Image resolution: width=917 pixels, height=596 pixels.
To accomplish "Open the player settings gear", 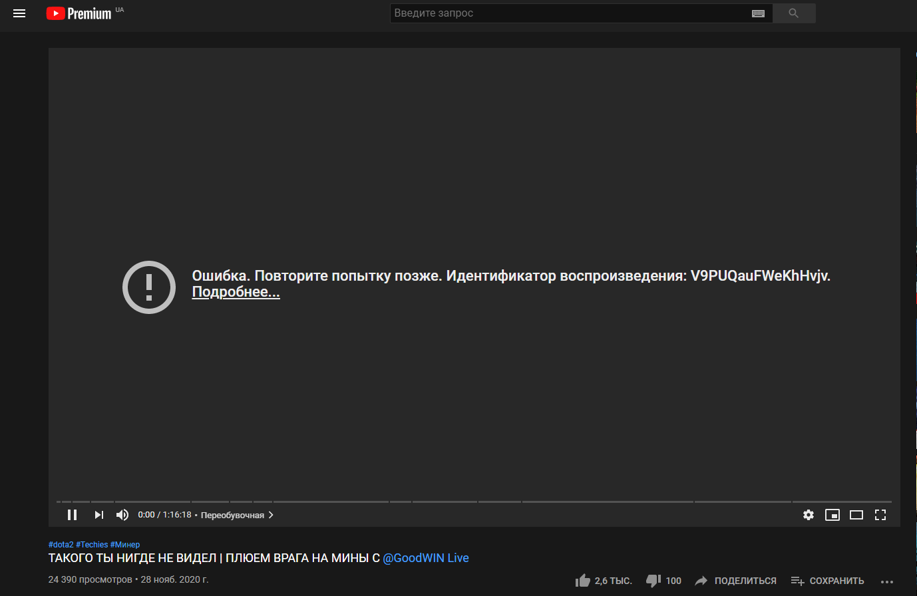I will coord(809,515).
